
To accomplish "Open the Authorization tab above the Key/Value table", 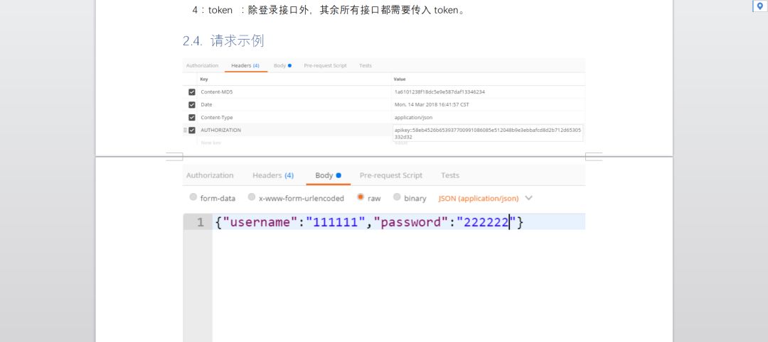I will [202, 65].
